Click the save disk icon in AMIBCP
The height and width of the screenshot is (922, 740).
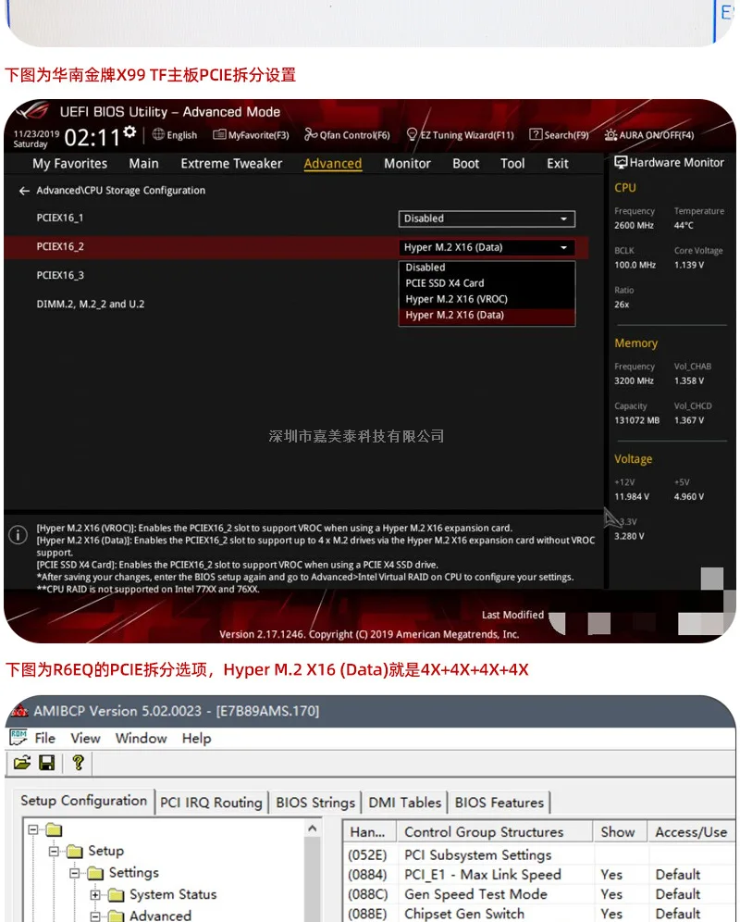[46, 763]
